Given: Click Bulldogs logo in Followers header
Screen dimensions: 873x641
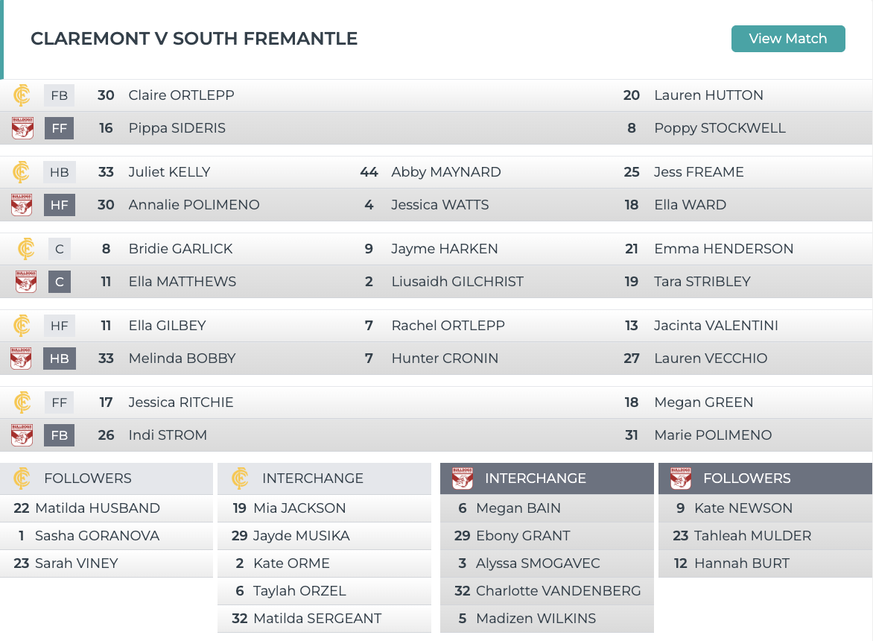Looking at the screenshot, I should pyautogui.click(x=681, y=479).
